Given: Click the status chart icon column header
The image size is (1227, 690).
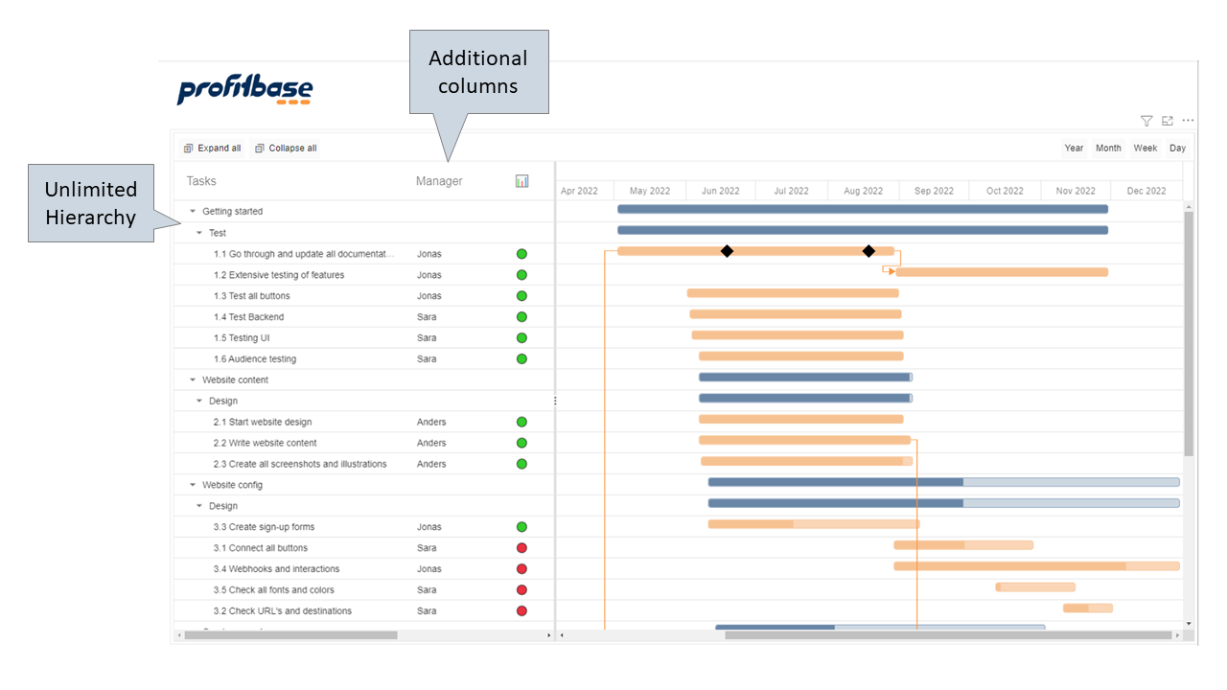Looking at the screenshot, I should point(521,181).
